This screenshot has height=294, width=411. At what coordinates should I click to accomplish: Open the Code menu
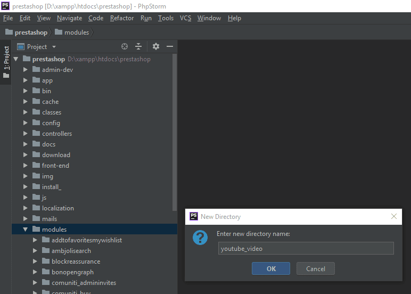(x=96, y=18)
